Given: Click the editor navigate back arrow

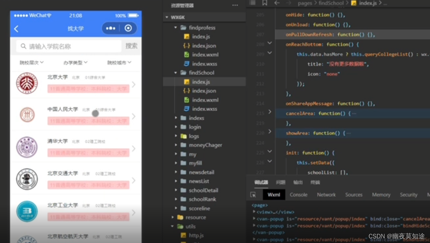Looking at the screenshot, I should (277, 3).
